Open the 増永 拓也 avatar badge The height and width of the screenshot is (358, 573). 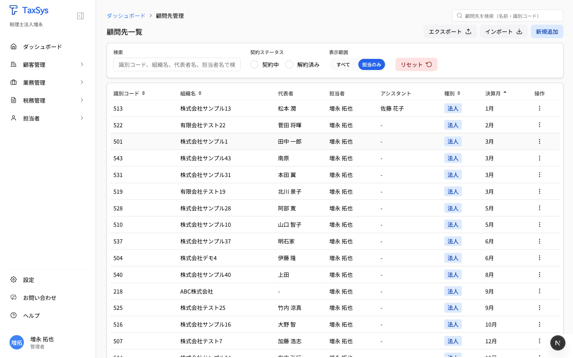(17, 342)
